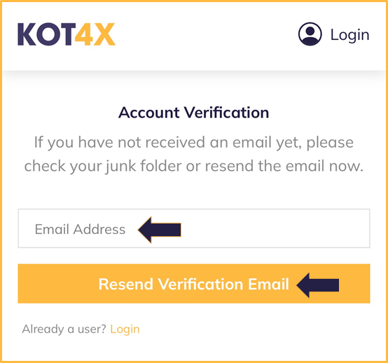This screenshot has height=363, width=388.
Task: Open the user avatar icon
Action: [x=310, y=34]
